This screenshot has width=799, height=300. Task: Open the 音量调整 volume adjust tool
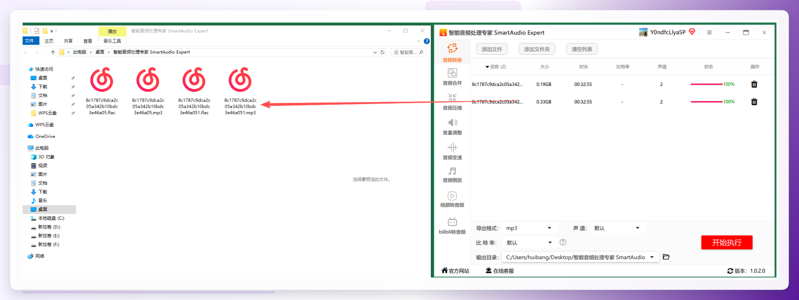pyautogui.click(x=452, y=127)
